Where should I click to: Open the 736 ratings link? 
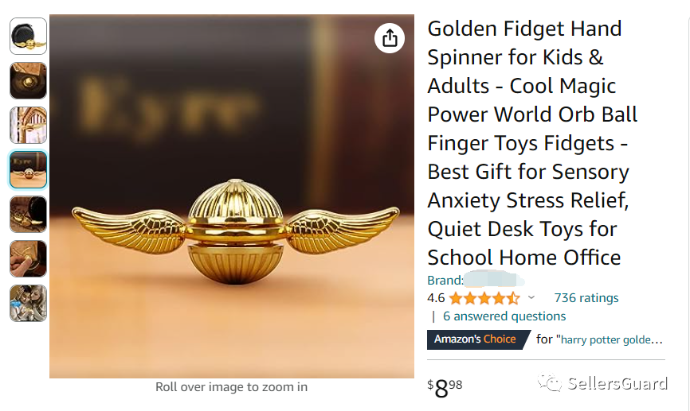(586, 297)
